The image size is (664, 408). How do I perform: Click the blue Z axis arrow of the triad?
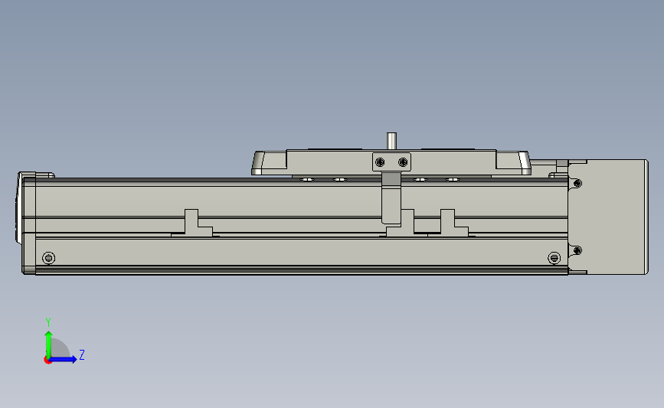click(64, 360)
